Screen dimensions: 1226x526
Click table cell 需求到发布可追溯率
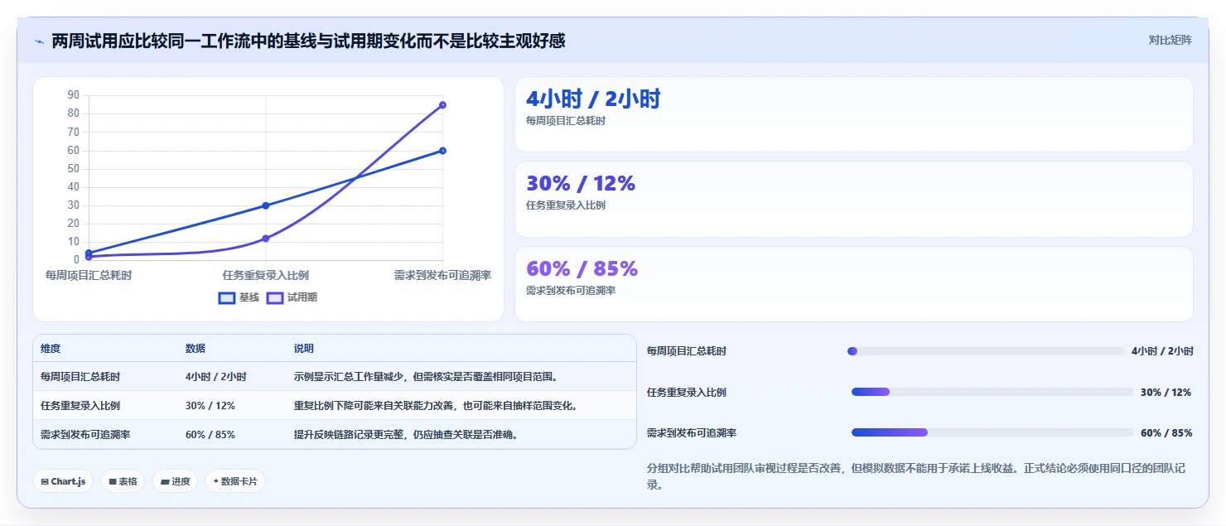[85, 434]
